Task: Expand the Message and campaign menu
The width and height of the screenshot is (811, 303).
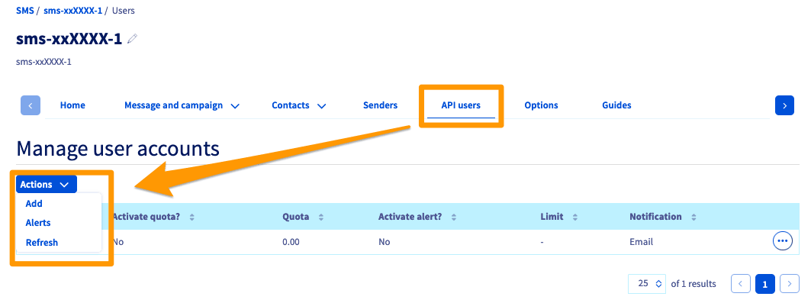Action: click(x=182, y=105)
